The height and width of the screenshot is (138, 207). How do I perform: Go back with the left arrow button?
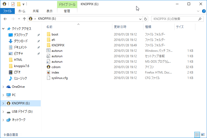click(5, 19)
